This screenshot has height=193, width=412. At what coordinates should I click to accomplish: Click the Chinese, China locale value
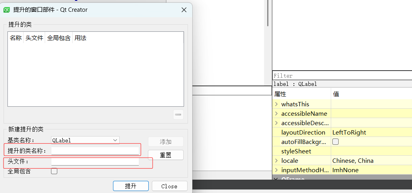(353, 161)
